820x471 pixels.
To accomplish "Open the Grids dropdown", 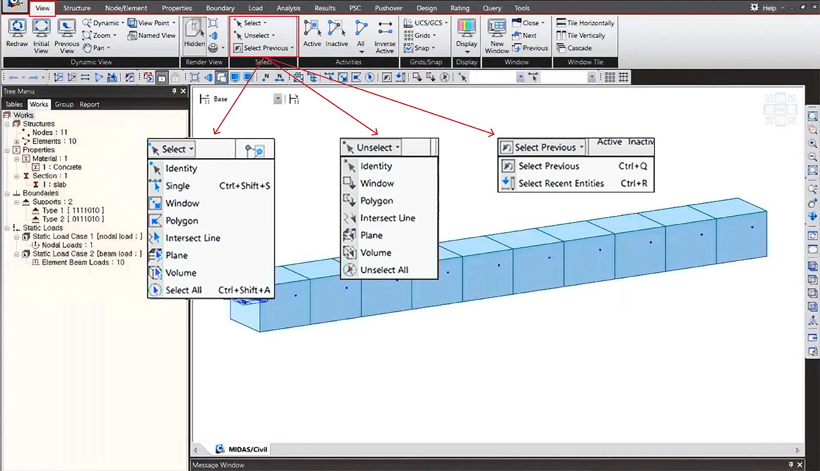I will click(422, 36).
